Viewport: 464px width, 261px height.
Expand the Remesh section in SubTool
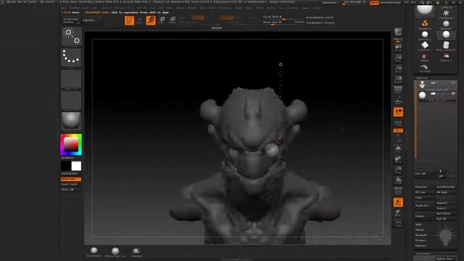[x=420, y=235]
